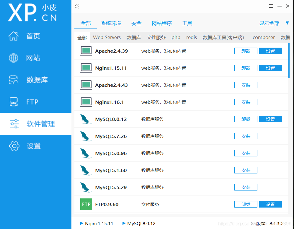This screenshot has width=294, height=229.
Task: Open FTP in the sidebar
Action: 32,102
